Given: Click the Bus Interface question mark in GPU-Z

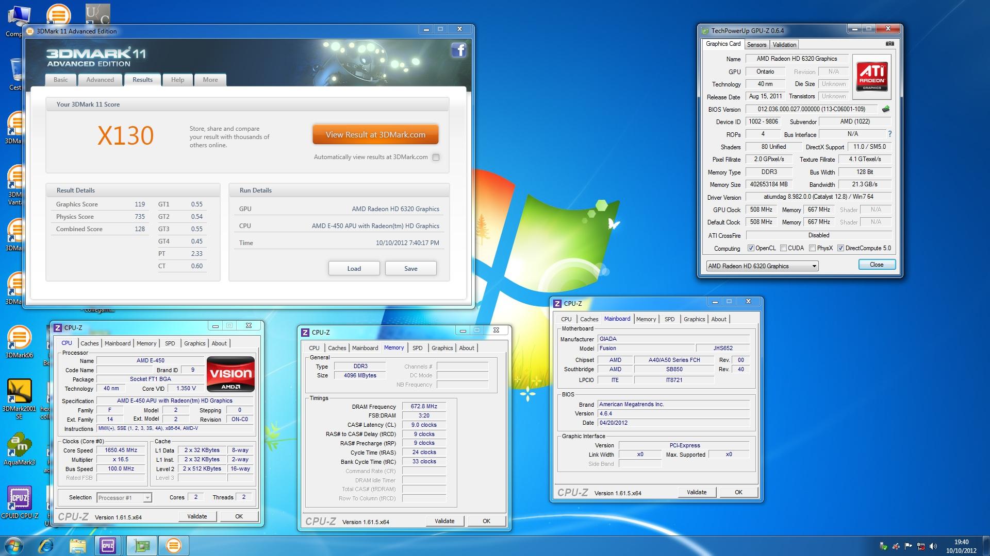Looking at the screenshot, I should 890,134.
